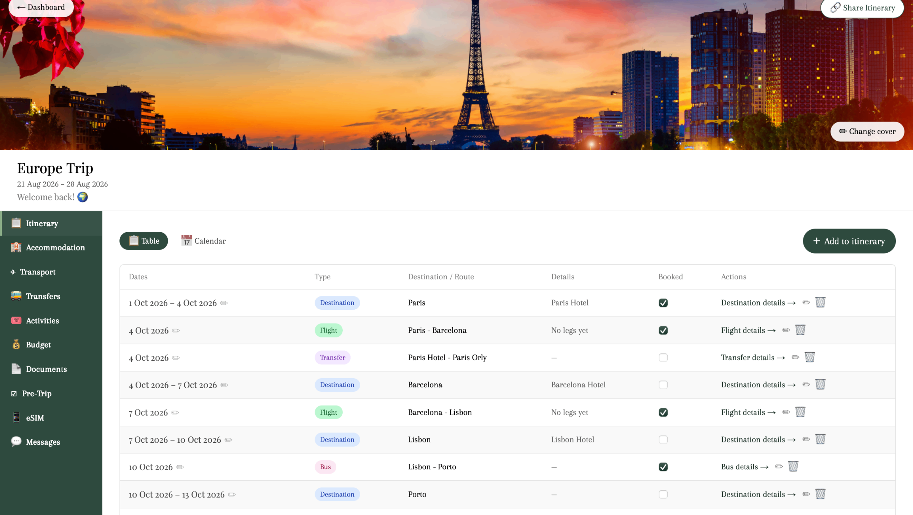Click the Barcelona Hotel details text
The width and height of the screenshot is (913, 515).
point(578,385)
